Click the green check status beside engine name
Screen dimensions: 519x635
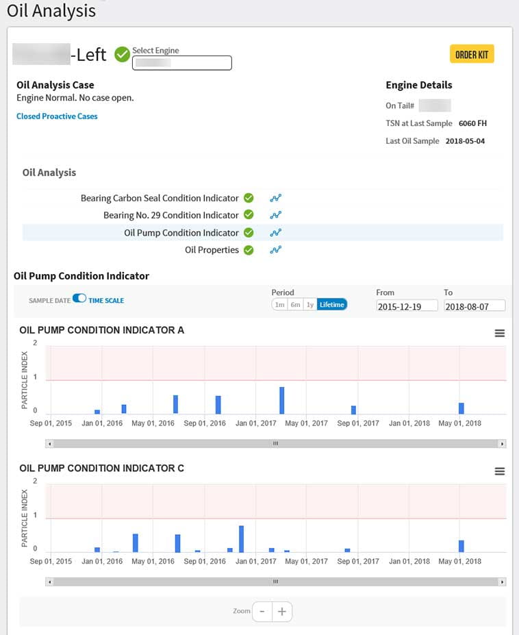(x=122, y=54)
